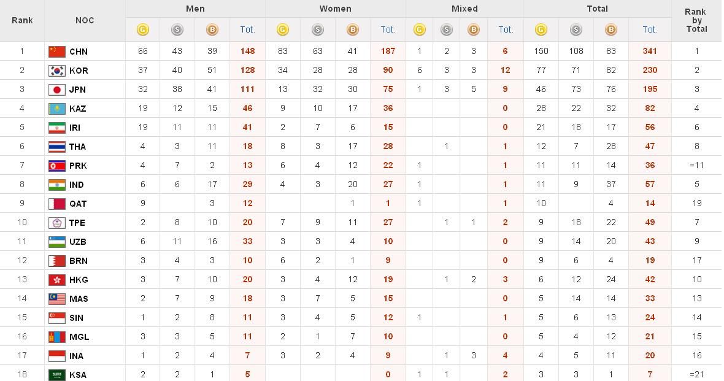Image resolution: width=724 pixels, height=381 pixels.
Task: Click the Japan flag icon
Action: tap(57, 90)
